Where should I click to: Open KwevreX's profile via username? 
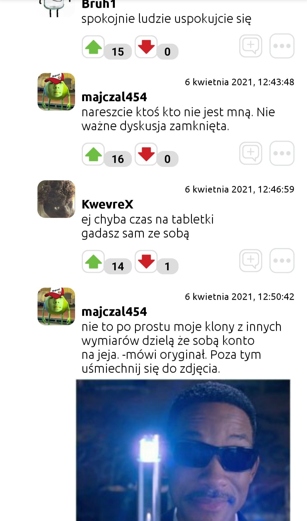click(107, 204)
